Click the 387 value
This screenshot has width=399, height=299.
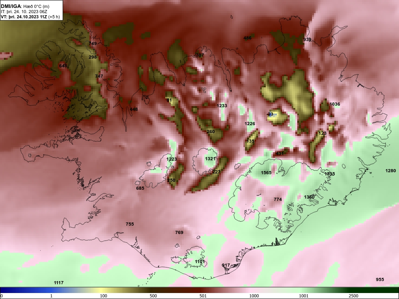[200, 55]
